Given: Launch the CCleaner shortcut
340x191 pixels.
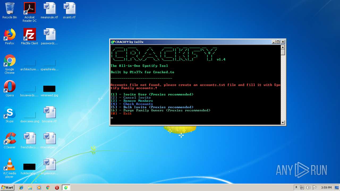Looking at the screenshot, I should pyautogui.click(x=10, y=141).
